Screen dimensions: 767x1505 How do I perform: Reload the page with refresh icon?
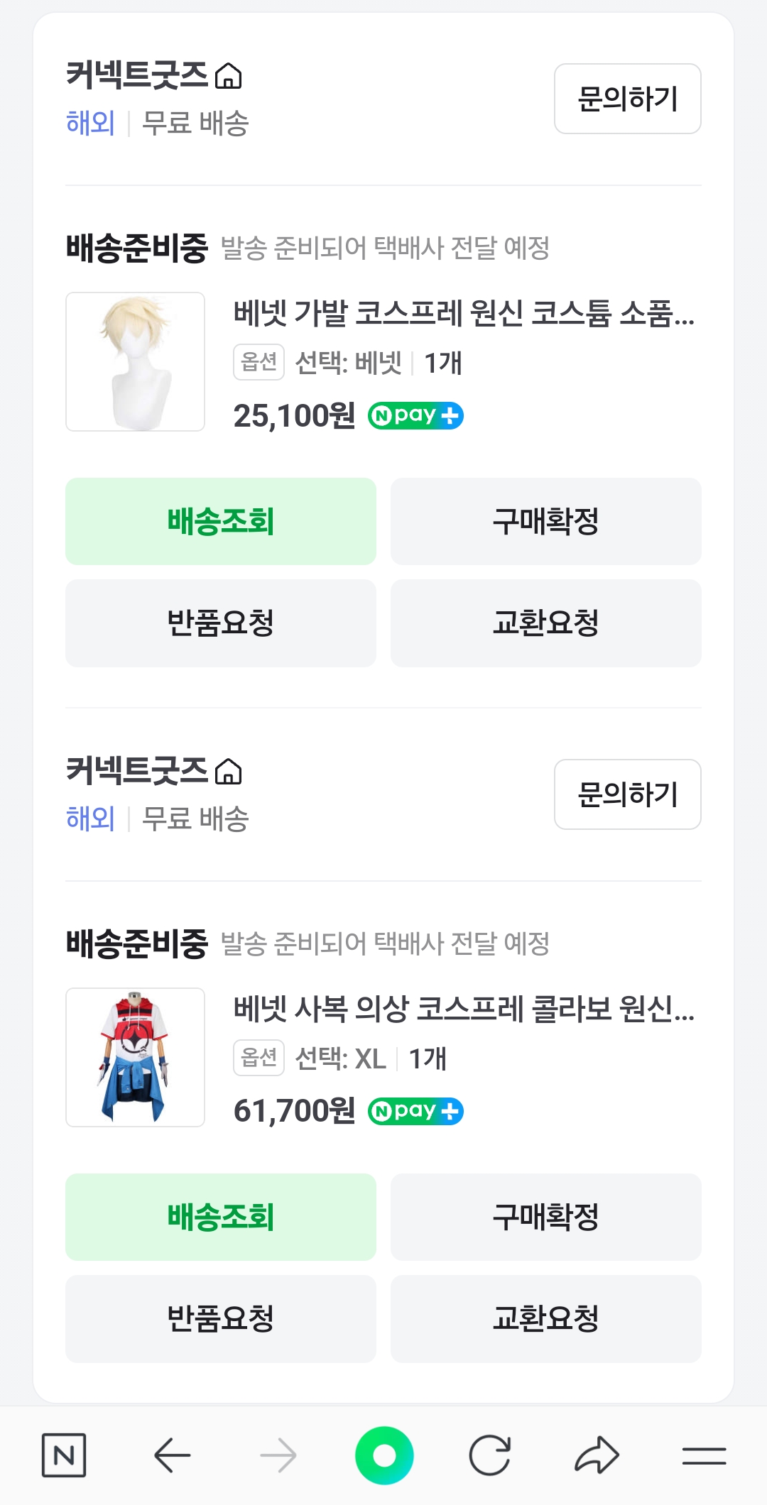click(x=490, y=1455)
